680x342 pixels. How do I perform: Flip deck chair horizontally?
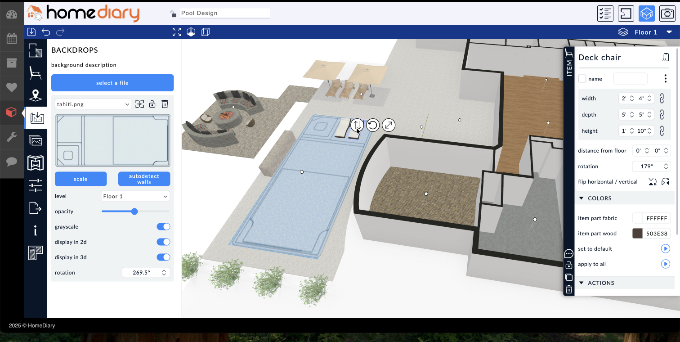(x=652, y=182)
